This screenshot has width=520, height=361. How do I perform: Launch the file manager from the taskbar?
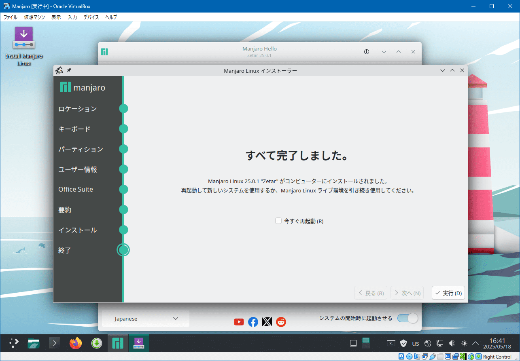(x=34, y=343)
